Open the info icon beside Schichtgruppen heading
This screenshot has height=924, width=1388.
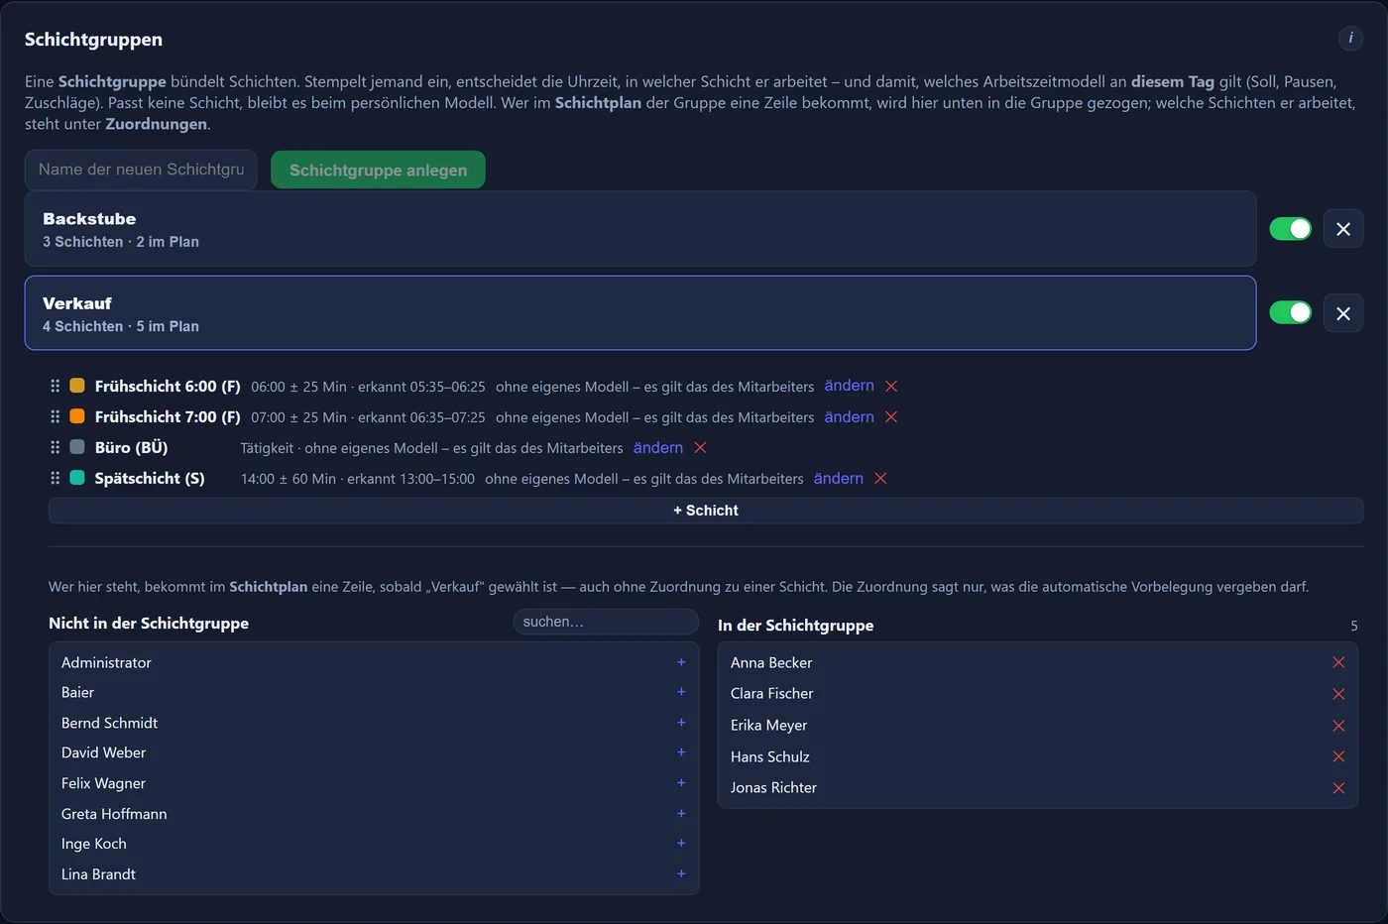[x=1350, y=38]
